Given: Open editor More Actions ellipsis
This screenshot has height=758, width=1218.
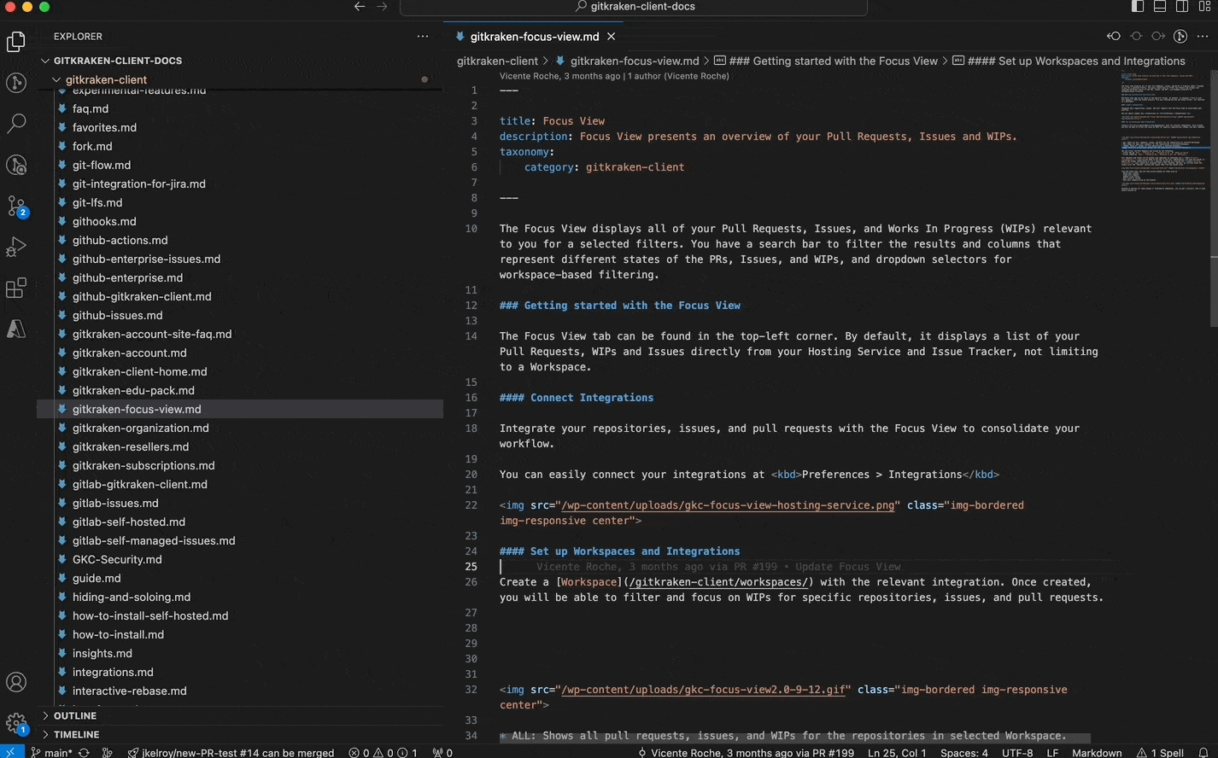Looking at the screenshot, I should 1203,36.
